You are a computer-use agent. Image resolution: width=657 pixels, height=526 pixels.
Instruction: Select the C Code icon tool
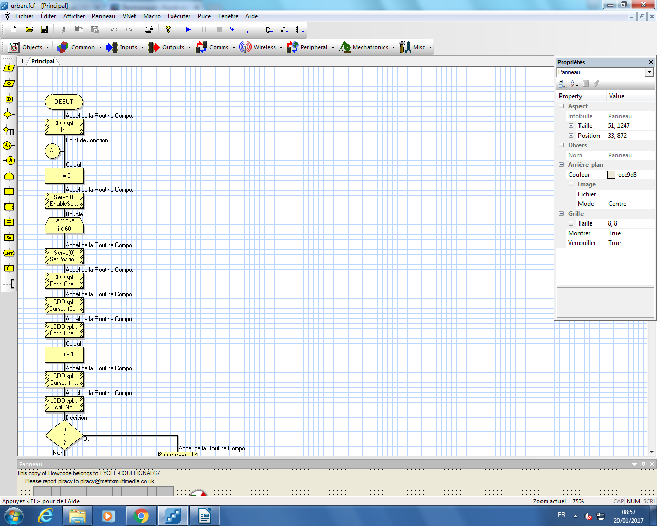(9, 268)
